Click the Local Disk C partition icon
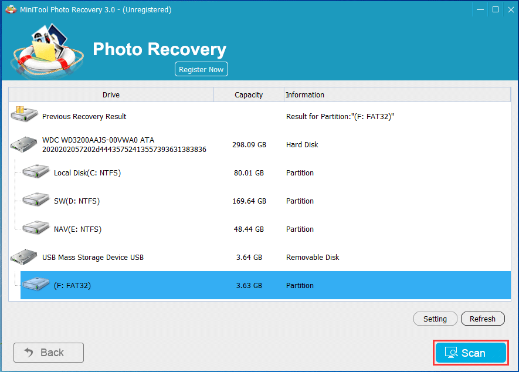519x372 pixels. point(36,173)
